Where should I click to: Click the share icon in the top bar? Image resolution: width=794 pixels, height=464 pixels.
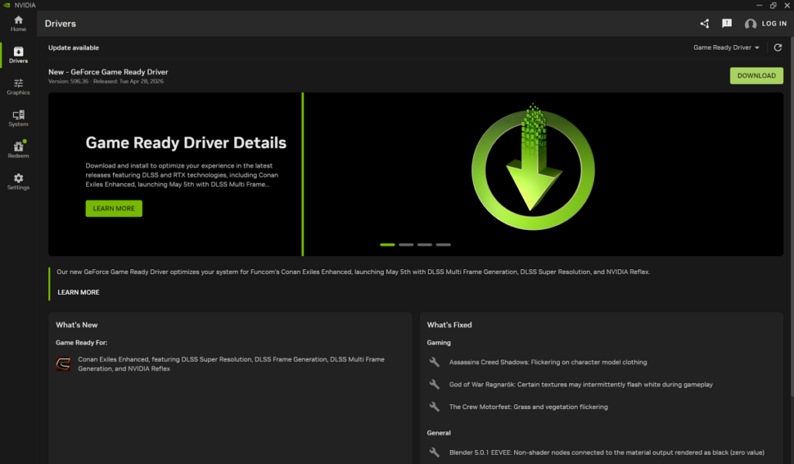coord(704,23)
